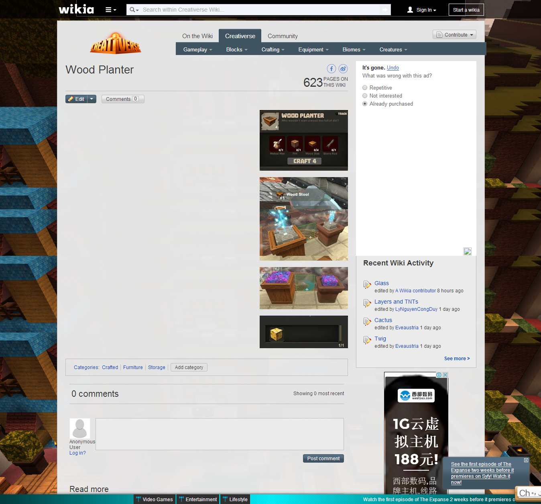Open A Wikia contributor profile link
The height and width of the screenshot is (504, 541).
click(x=416, y=291)
